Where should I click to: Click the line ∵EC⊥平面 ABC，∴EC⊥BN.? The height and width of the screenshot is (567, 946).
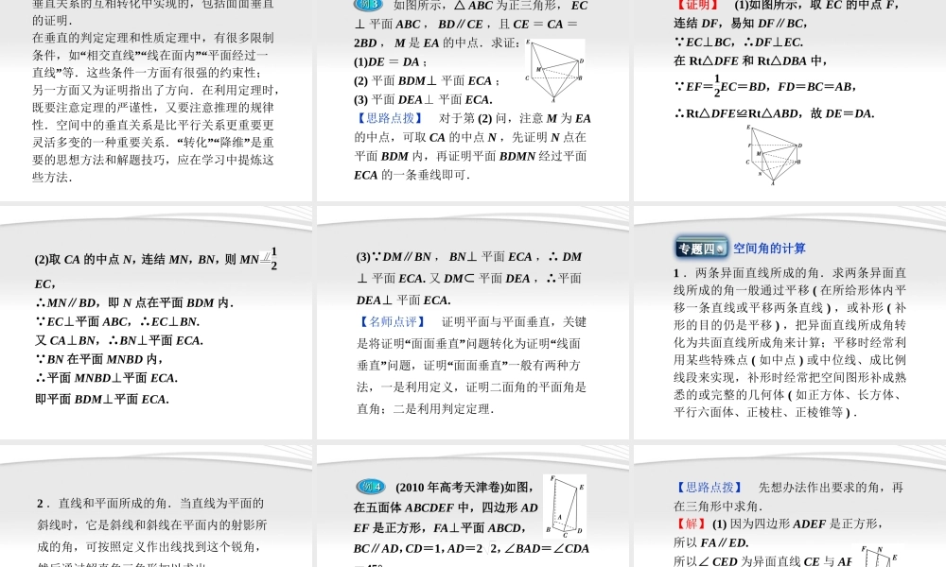pyautogui.click(x=117, y=321)
